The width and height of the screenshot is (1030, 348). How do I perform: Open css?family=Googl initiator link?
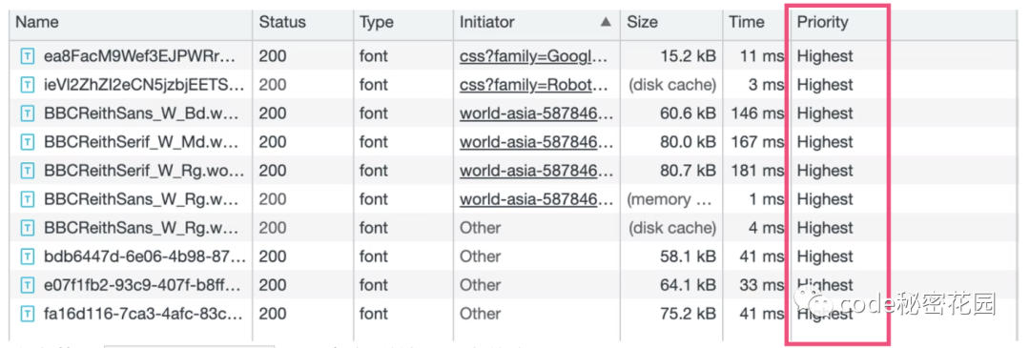click(x=537, y=56)
